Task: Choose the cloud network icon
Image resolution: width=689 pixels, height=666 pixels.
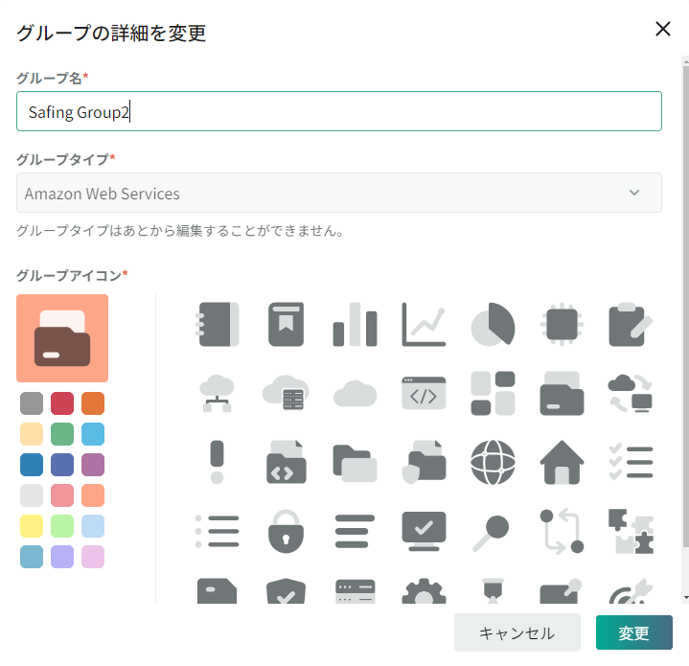Action: 218,393
